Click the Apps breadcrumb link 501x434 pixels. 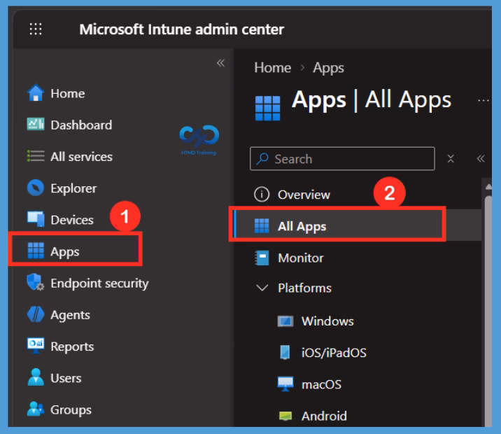(328, 68)
